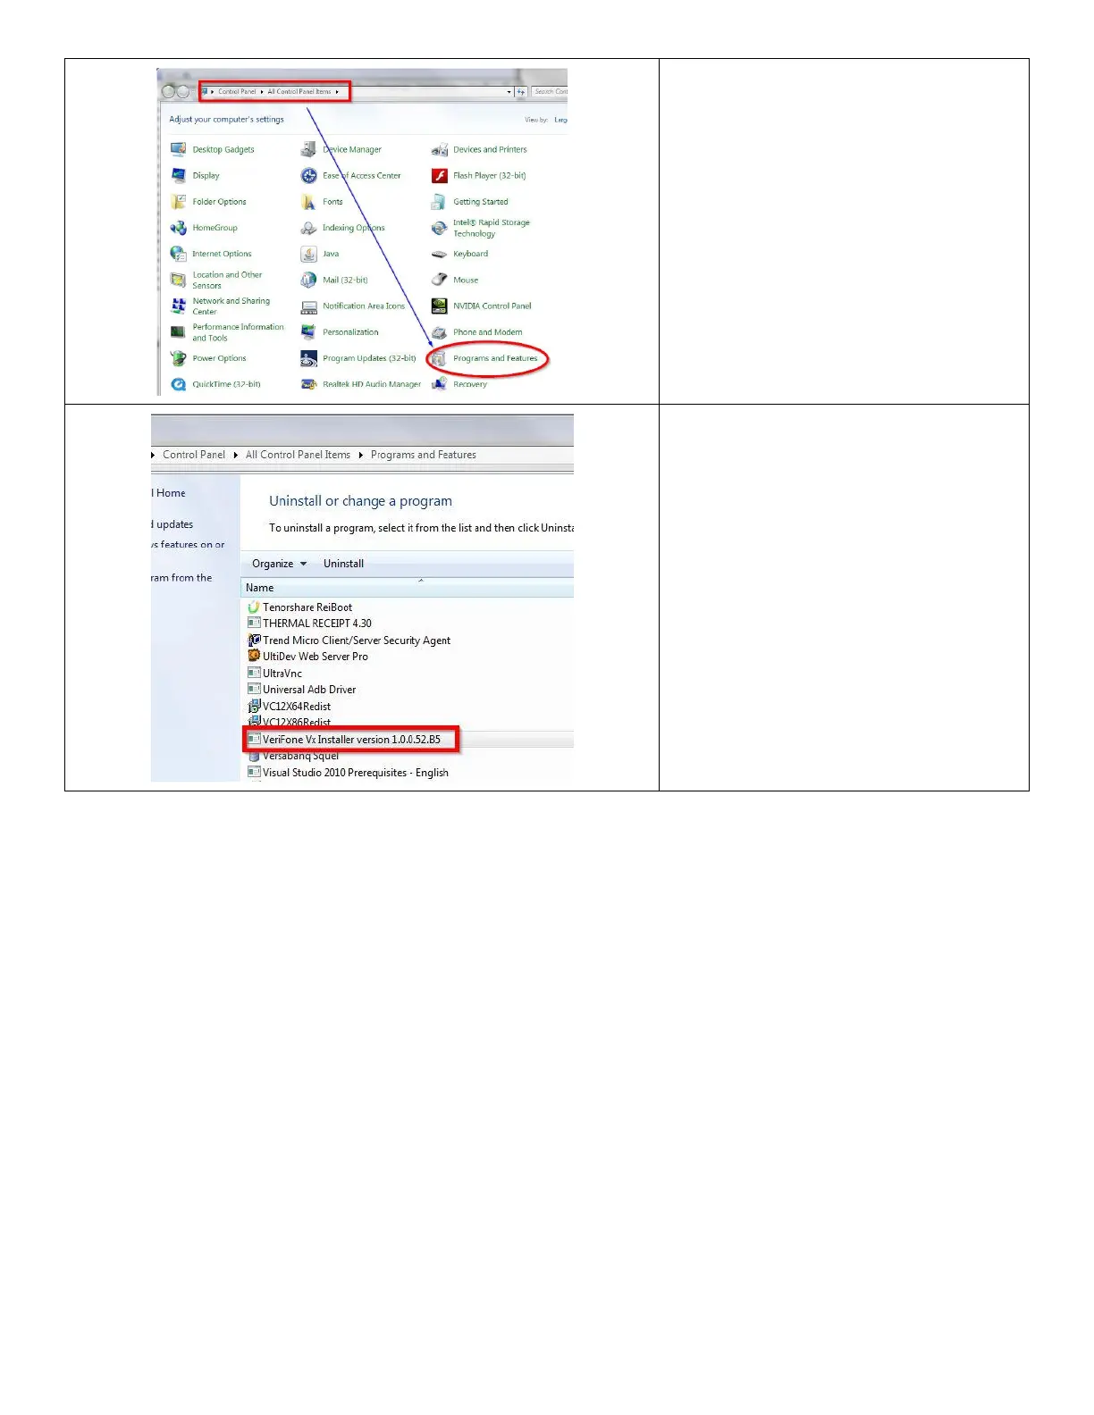
Task: Open Realtek HD Audio Manager link
Action: pyautogui.click(x=372, y=384)
